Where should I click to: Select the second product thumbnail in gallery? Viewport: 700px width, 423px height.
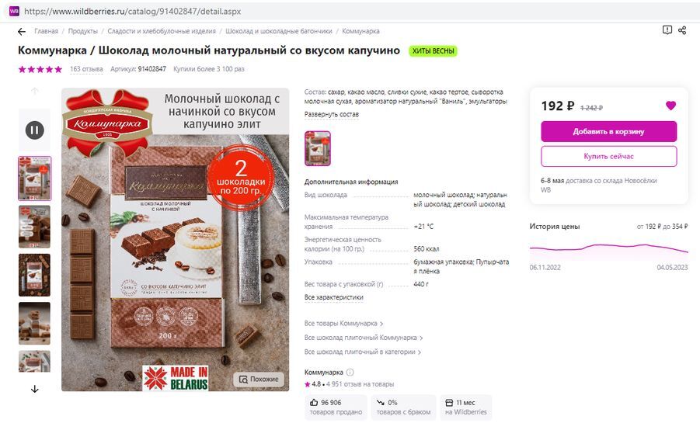pos(34,227)
